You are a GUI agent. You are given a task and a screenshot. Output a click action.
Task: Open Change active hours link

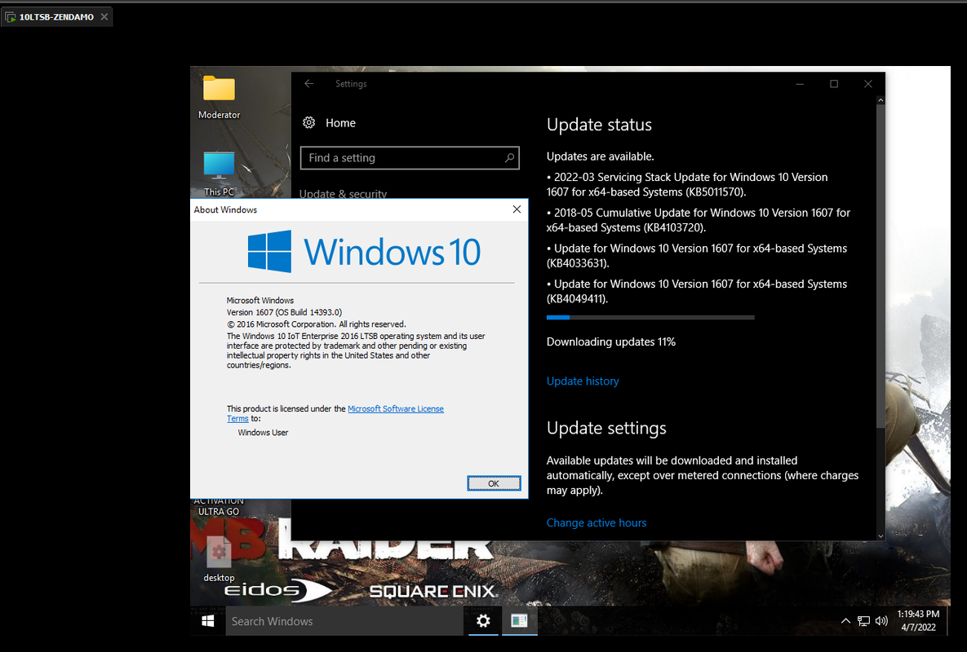point(597,522)
